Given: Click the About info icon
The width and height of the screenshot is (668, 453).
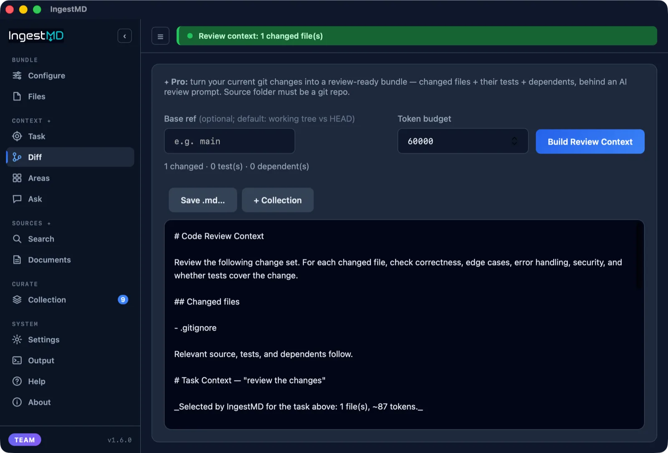Looking at the screenshot, I should [x=17, y=402].
